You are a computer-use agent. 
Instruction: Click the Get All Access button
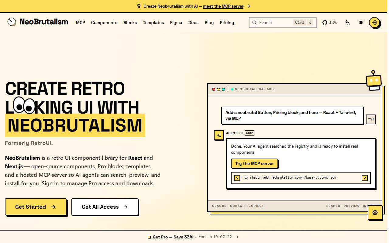click(x=105, y=207)
